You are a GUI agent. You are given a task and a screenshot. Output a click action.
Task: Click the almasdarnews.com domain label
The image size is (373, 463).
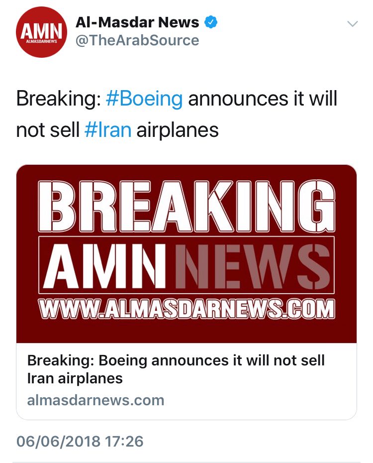[x=95, y=400]
